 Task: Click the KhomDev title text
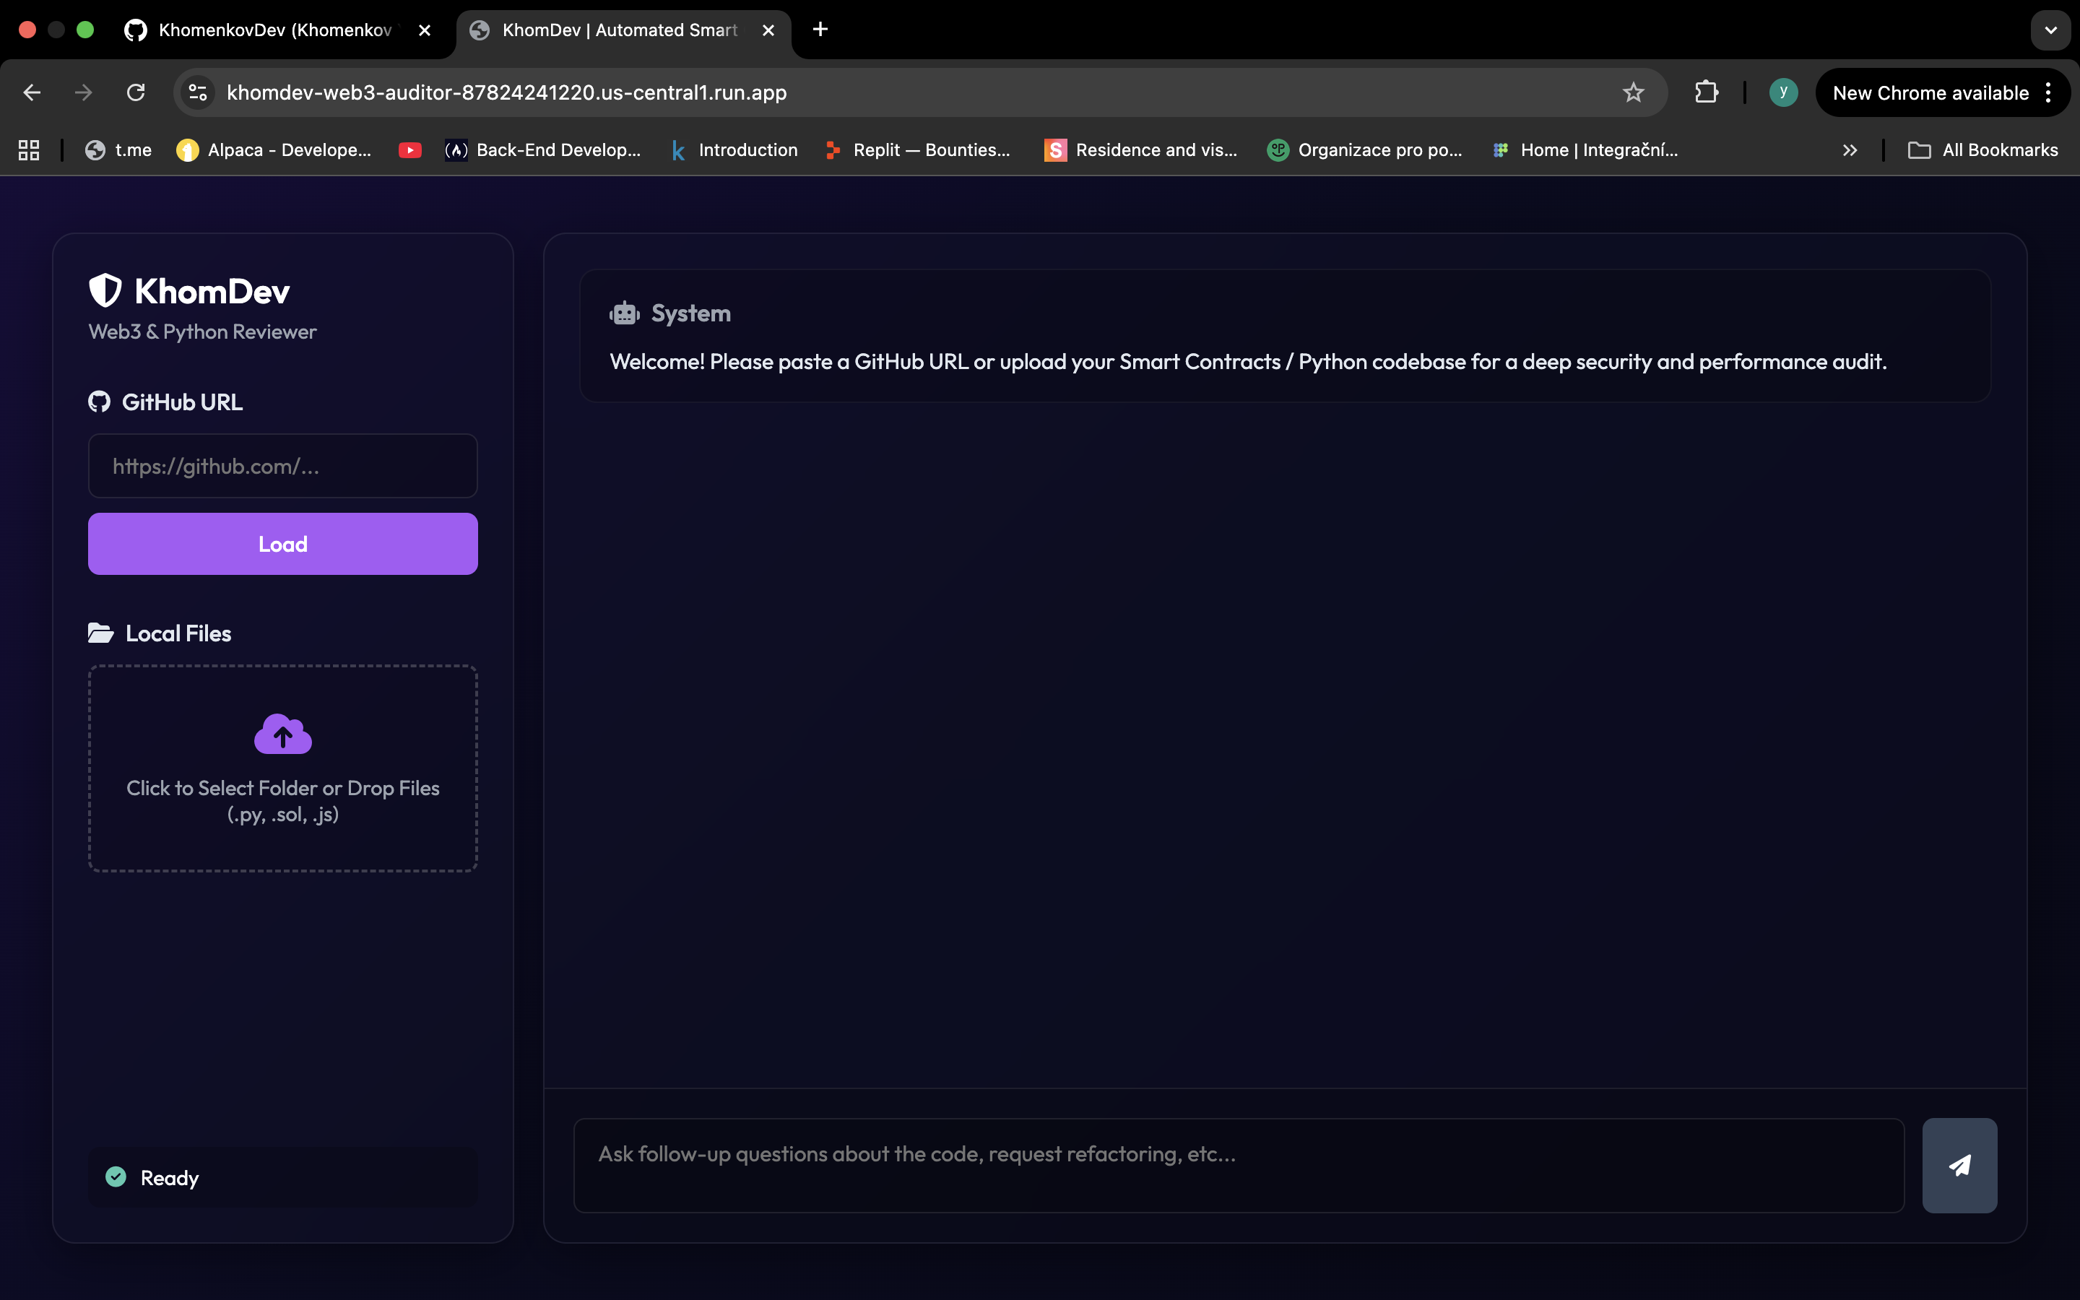[212, 292]
